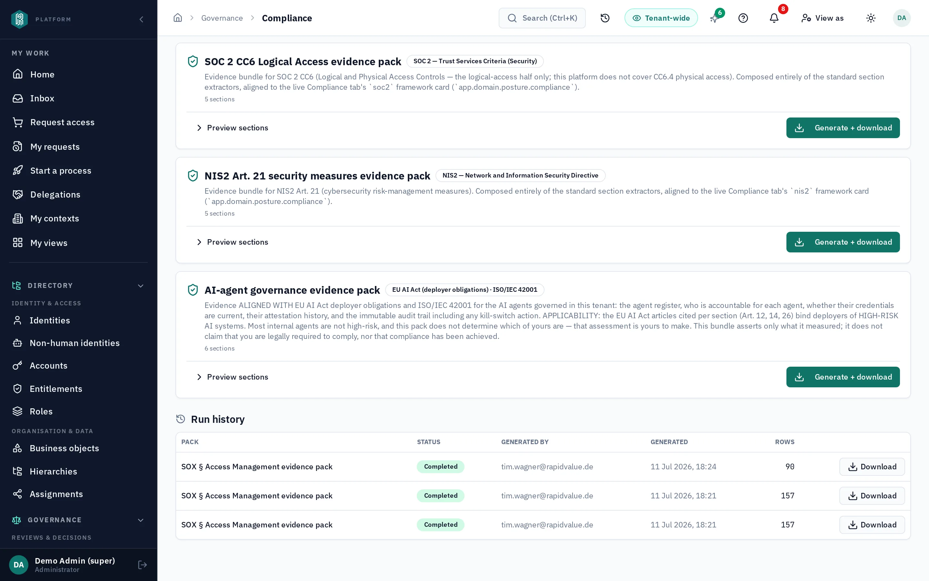The width and height of the screenshot is (929, 581).
Task: Click the Business objects shapes icon
Action: point(17,448)
